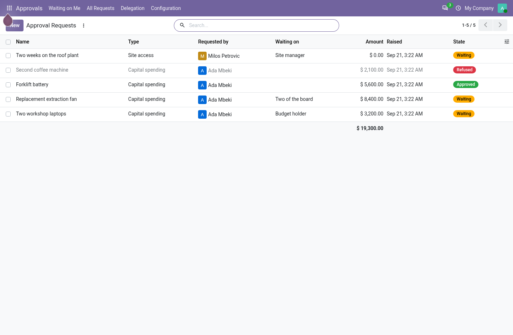Open the activities clock icon
513x335 pixels.
click(x=458, y=8)
